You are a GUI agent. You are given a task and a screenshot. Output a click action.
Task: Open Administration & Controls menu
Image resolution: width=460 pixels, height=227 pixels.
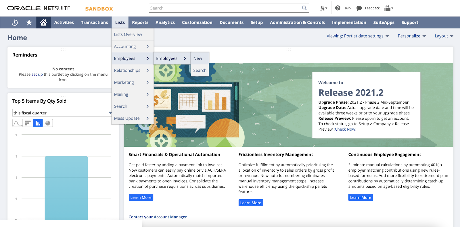(x=297, y=22)
